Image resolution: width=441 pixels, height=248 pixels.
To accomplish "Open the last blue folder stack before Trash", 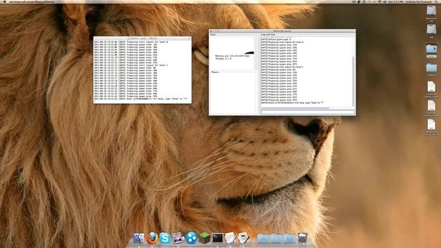I will 289,238.
